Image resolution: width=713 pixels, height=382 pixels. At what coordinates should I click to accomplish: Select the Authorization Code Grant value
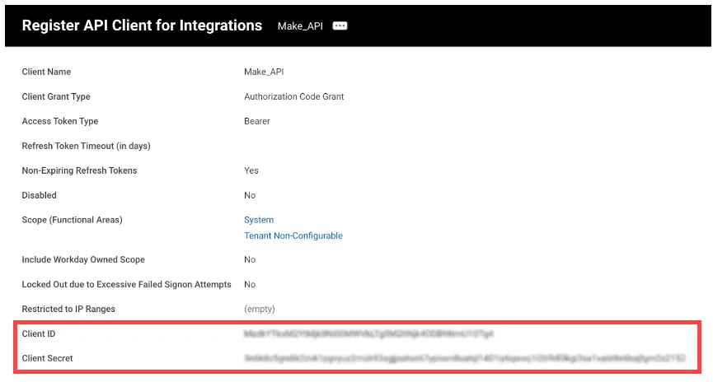click(293, 96)
